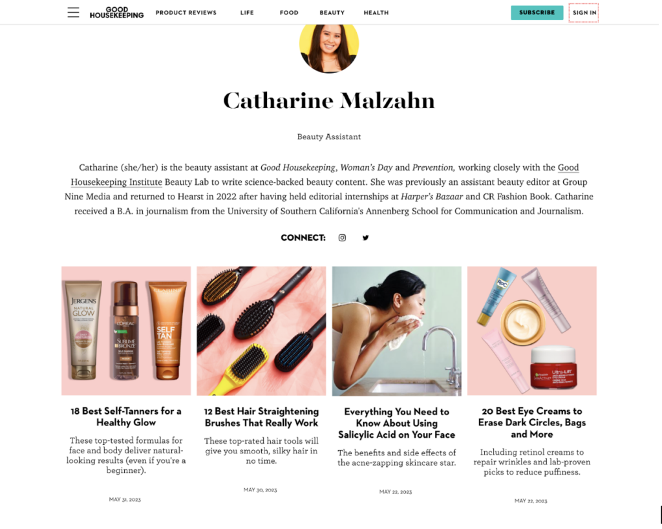The height and width of the screenshot is (529, 662).
Task: Open the self-tanners article thumbnail
Action: (x=126, y=330)
